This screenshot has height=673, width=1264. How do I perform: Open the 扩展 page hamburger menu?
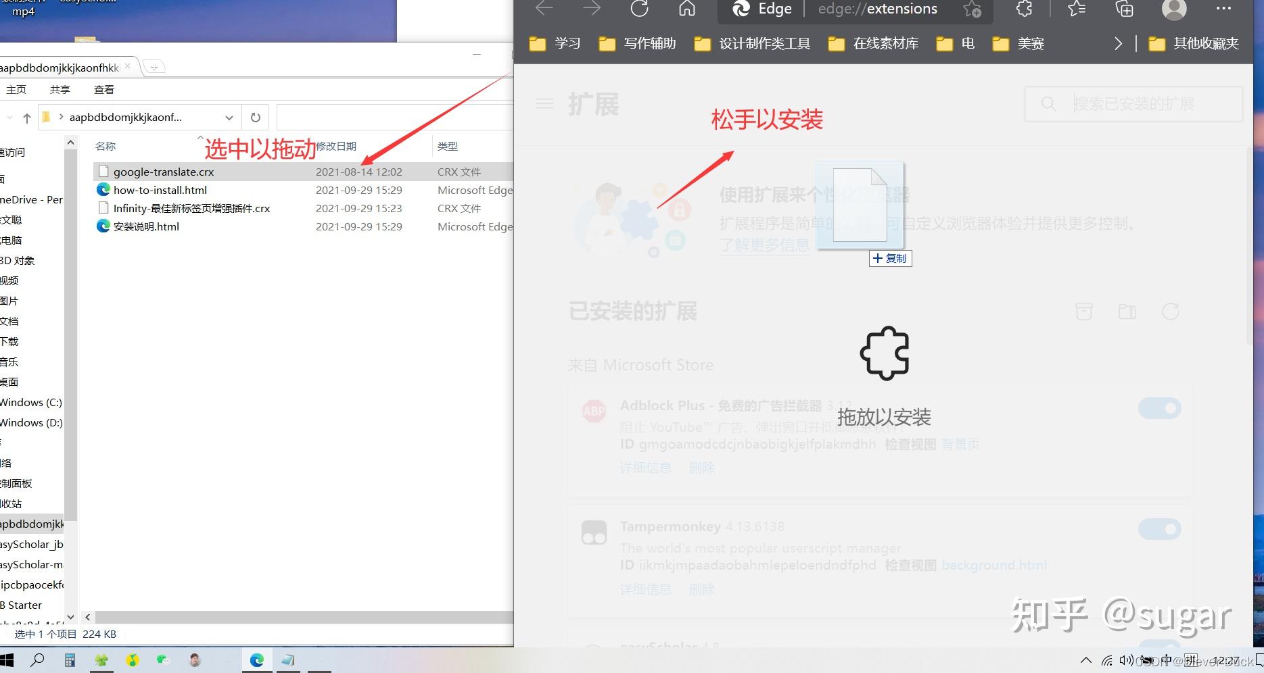point(544,103)
